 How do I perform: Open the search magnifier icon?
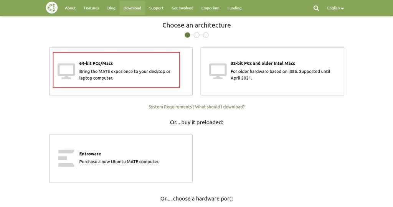316,8
